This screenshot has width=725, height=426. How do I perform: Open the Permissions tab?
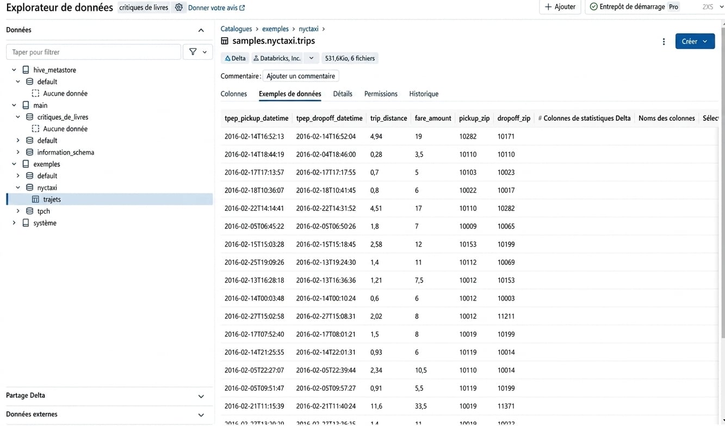click(381, 94)
